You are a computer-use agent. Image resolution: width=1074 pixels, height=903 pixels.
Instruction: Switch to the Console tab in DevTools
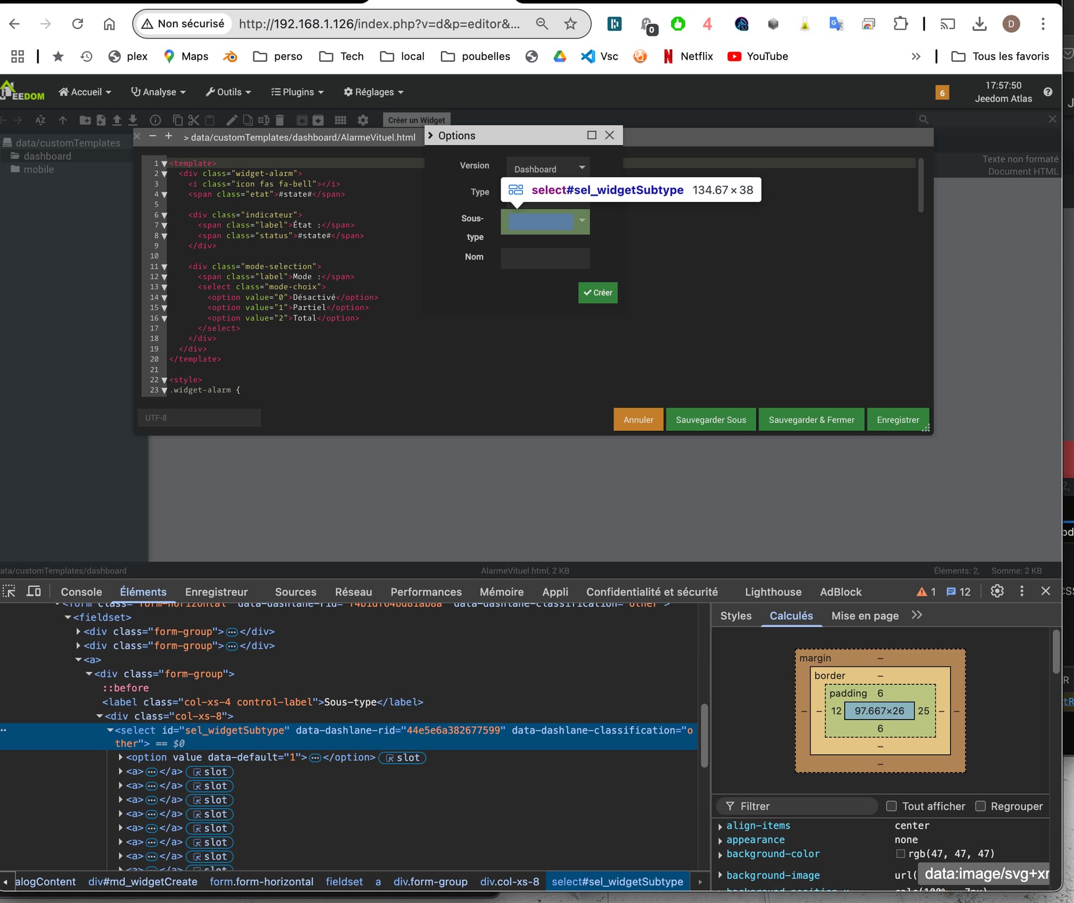coord(81,592)
